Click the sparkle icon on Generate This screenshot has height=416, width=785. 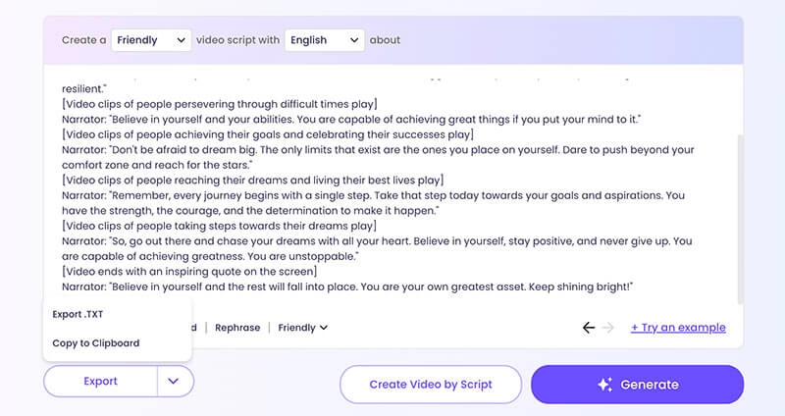[604, 385]
